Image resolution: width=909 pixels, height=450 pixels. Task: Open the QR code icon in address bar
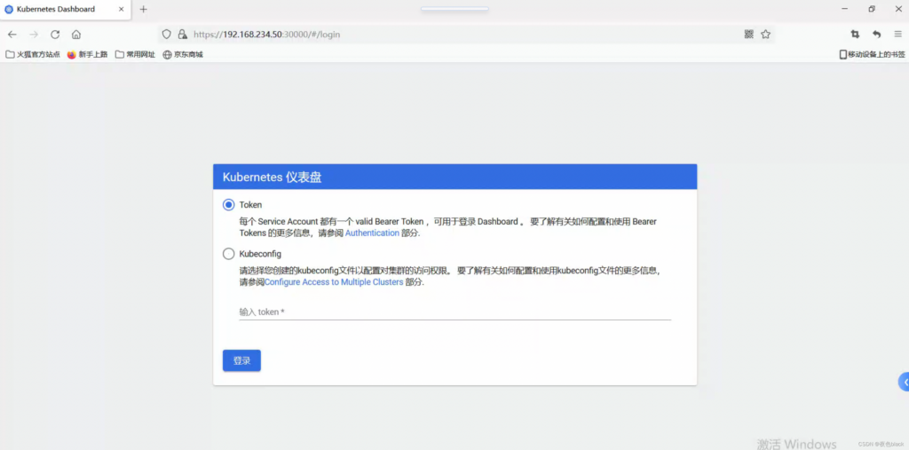[x=749, y=35]
